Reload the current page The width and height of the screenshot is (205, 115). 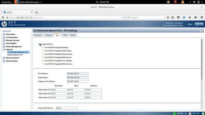[125, 18]
